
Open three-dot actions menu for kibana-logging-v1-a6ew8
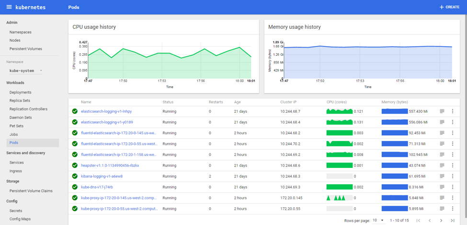point(452,176)
